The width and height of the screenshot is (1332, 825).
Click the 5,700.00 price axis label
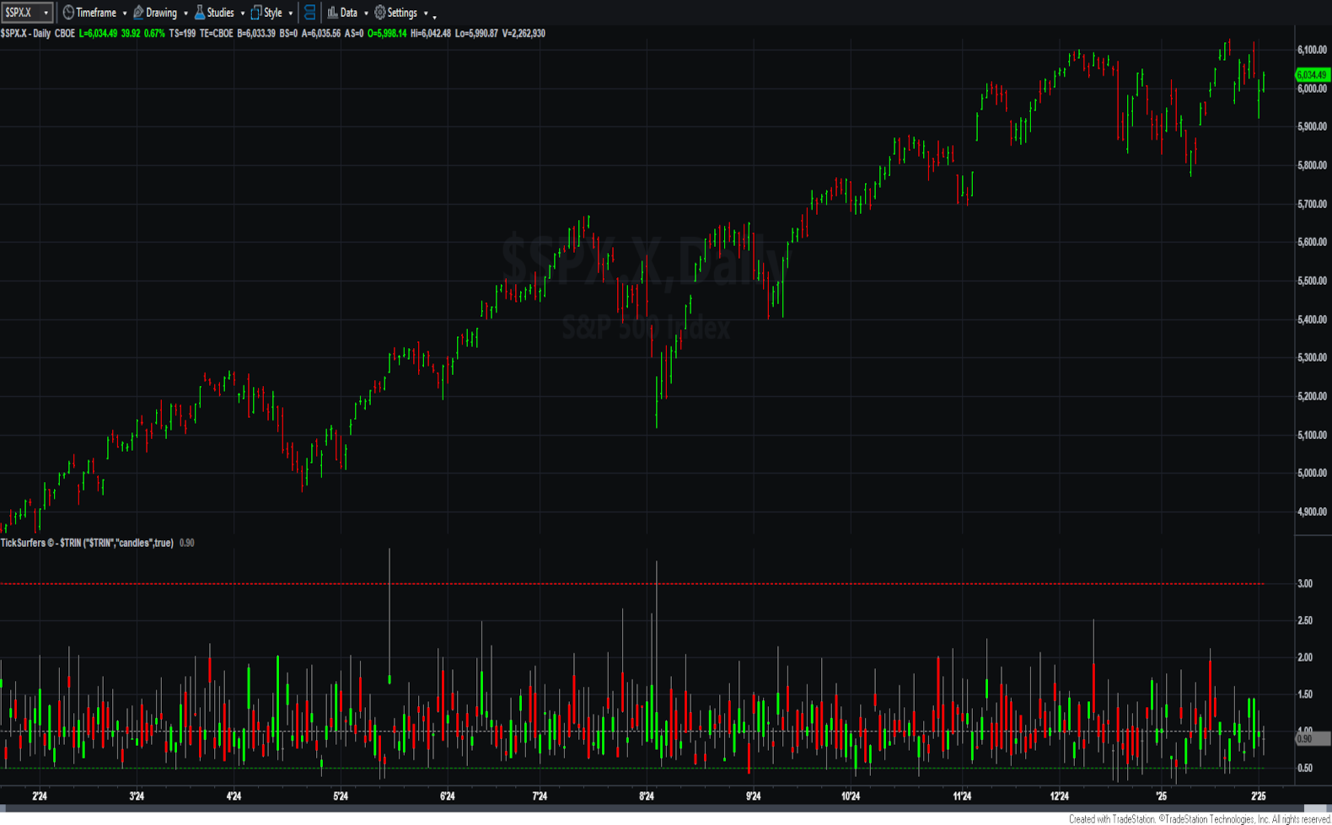coord(1313,204)
